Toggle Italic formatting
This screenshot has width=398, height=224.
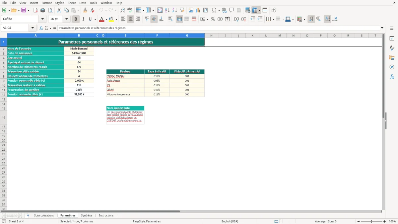coord(83,19)
